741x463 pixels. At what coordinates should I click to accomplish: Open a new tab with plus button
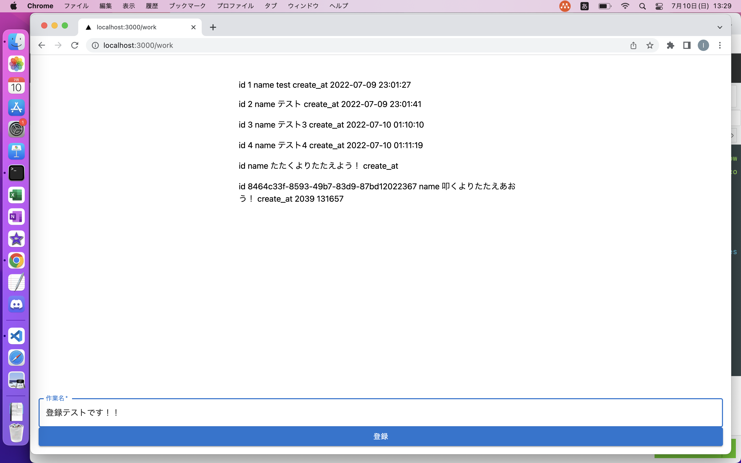pos(213,27)
